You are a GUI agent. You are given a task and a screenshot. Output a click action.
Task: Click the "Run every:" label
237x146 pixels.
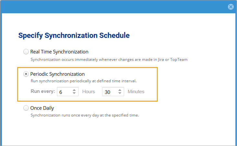click(x=43, y=92)
